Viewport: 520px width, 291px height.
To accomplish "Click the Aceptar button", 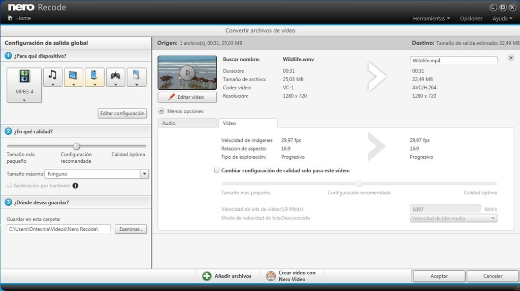I will tap(439, 276).
